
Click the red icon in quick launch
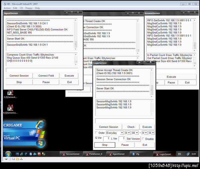39,154
